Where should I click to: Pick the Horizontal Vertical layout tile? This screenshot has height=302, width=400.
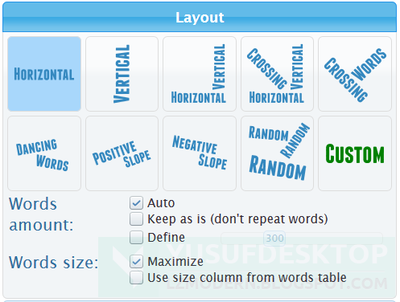(x=200, y=74)
